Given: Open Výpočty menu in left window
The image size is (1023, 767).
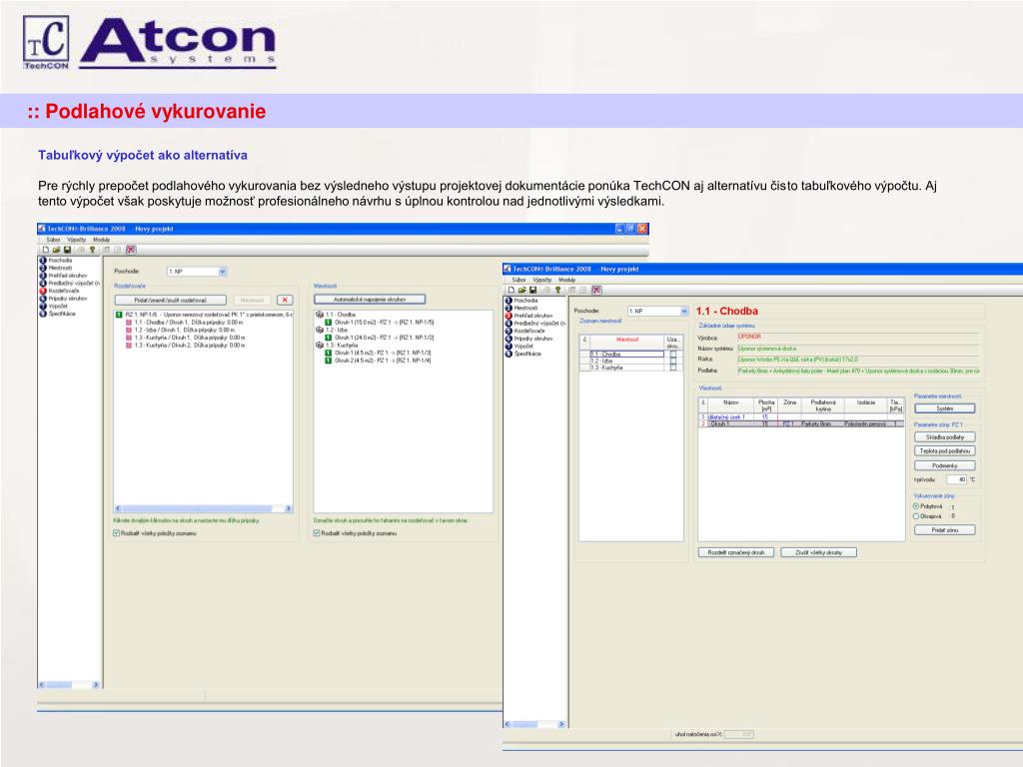Looking at the screenshot, I should [76, 240].
